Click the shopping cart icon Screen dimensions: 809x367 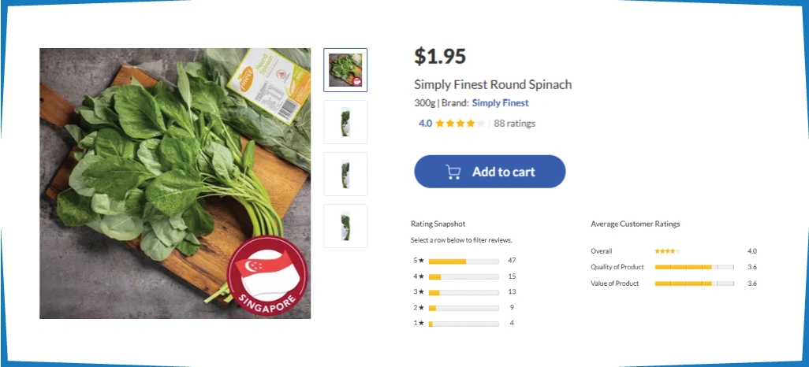point(453,172)
